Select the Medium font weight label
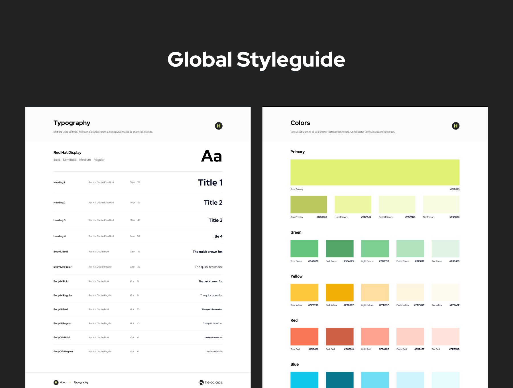 [x=85, y=160]
